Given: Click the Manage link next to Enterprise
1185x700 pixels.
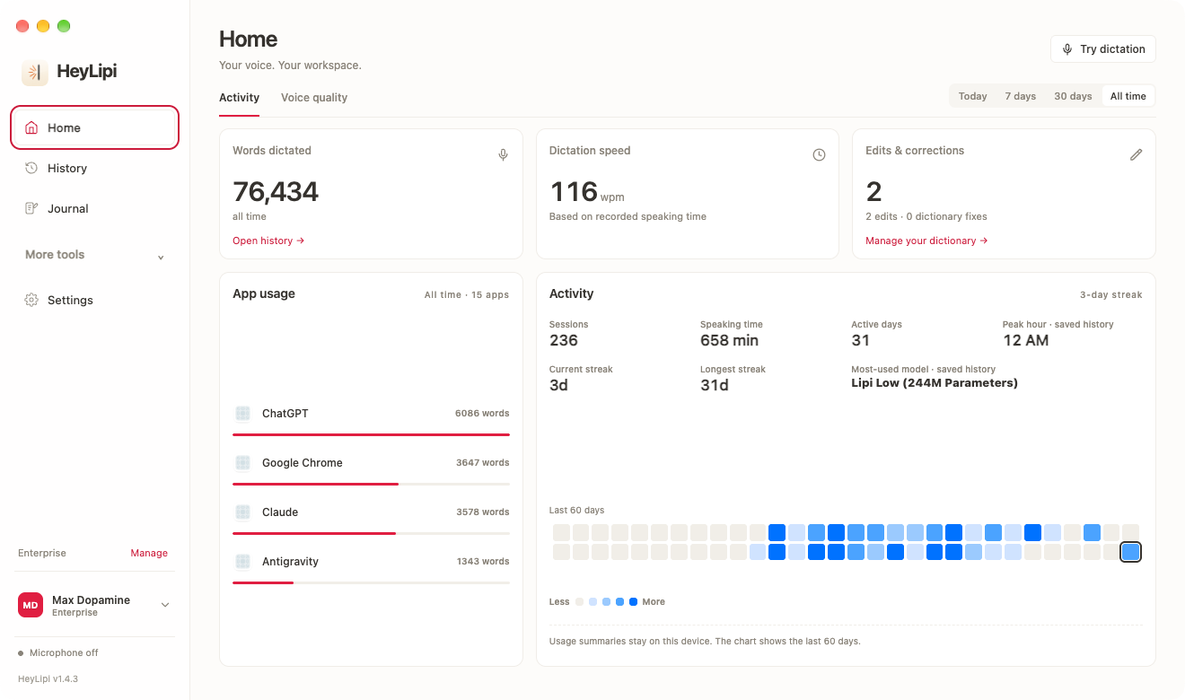Looking at the screenshot, I should 149,553.
